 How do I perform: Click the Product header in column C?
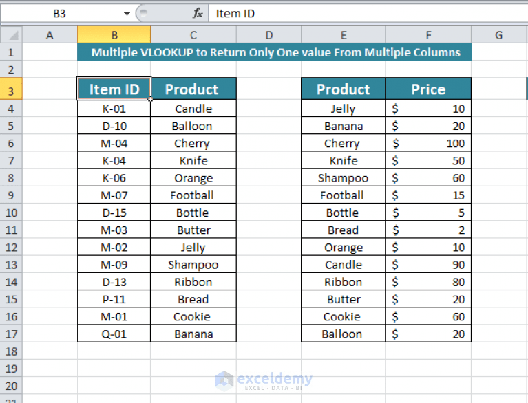click(x=193, y=89)
